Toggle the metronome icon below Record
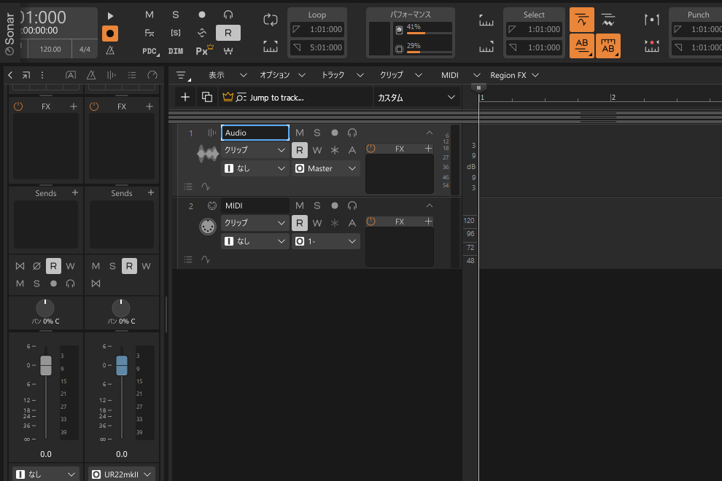Image resolution: width=722 pixels, height=481 pixels. (110, 50)
